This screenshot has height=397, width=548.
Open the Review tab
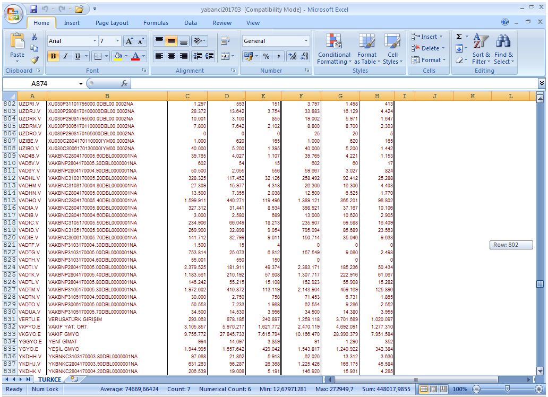(222, 23)
